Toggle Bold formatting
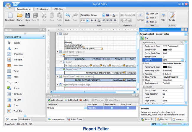Screen dimensions: 192x132 pos(92,20)
